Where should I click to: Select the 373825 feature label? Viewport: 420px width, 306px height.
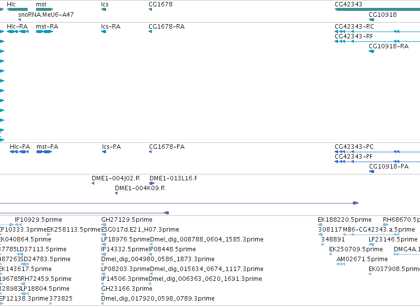coord(61,299)
